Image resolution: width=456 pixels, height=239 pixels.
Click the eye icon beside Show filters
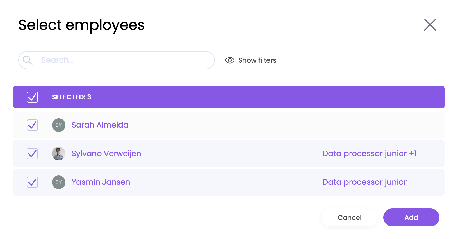pyautogui.click(x=230, y=60)
